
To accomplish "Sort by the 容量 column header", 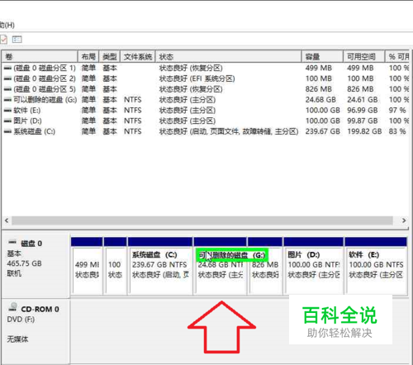I will (x=322, y=57).
